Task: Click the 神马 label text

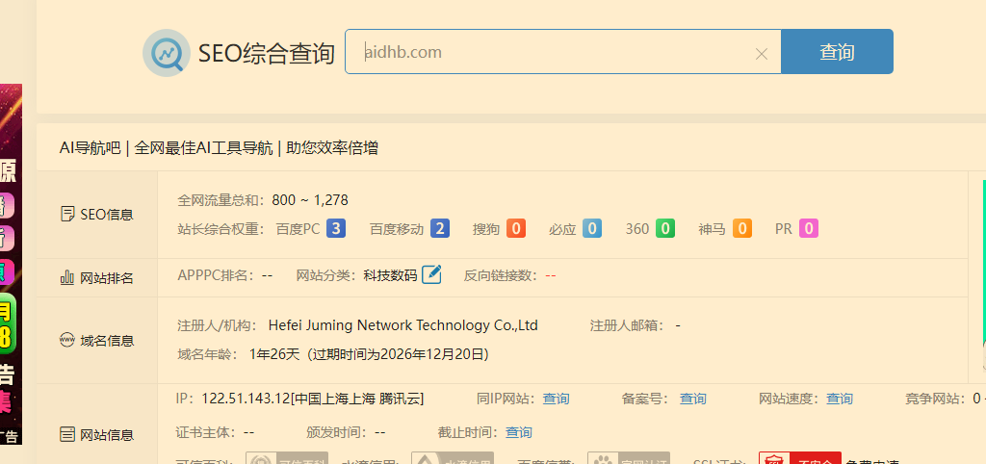Action: click(x=712, y=229)
